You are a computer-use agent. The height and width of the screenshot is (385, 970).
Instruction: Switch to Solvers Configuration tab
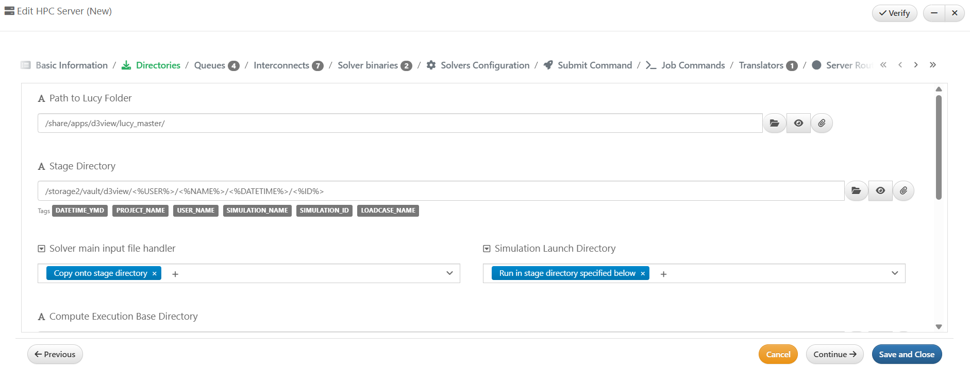[484, 65]
